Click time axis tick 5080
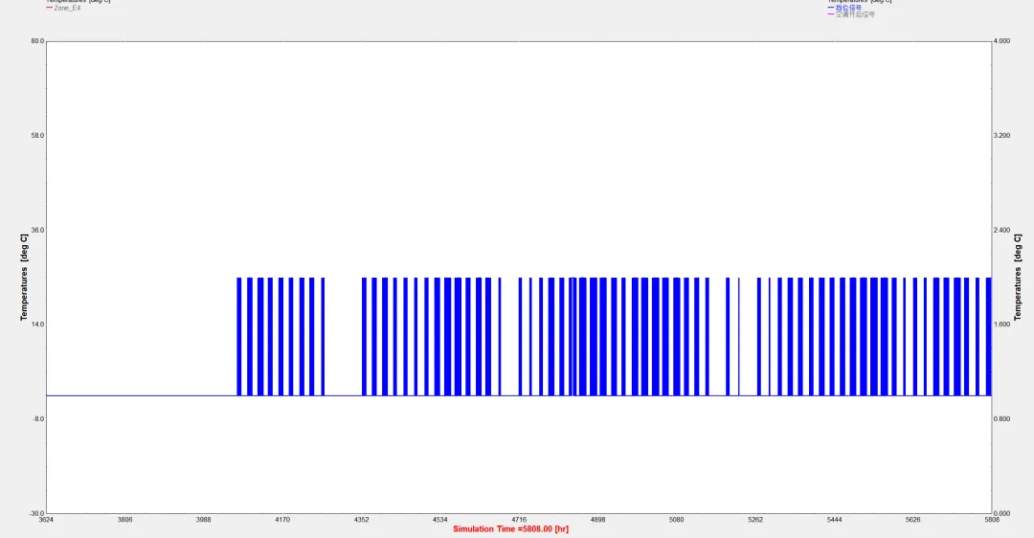The height and width of the screenshot is (538, 1034). coord(677,520)
